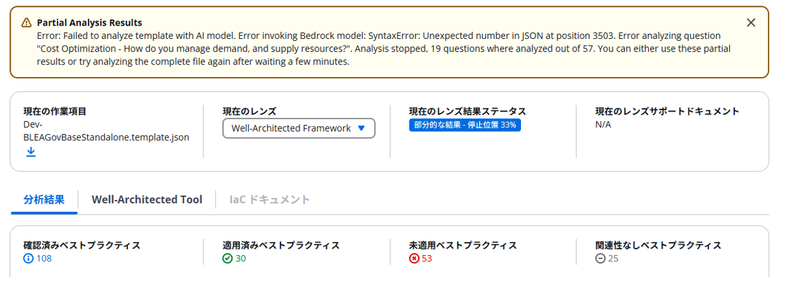Open the 108 reviewed best practices count
The image size is (785, 284).
44,258
